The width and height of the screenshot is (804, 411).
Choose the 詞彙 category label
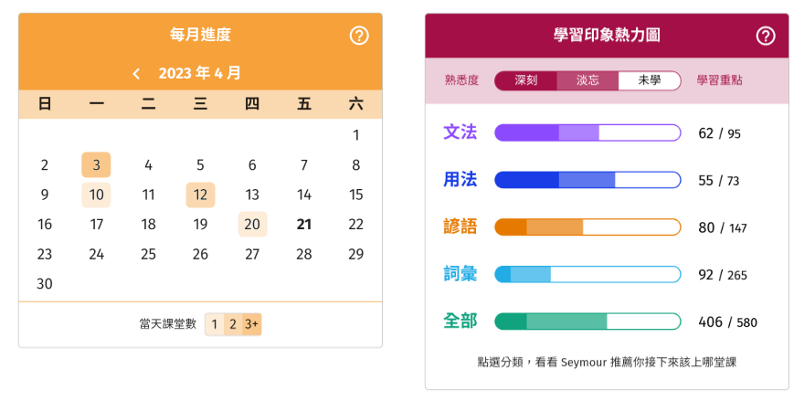[460, 274]
